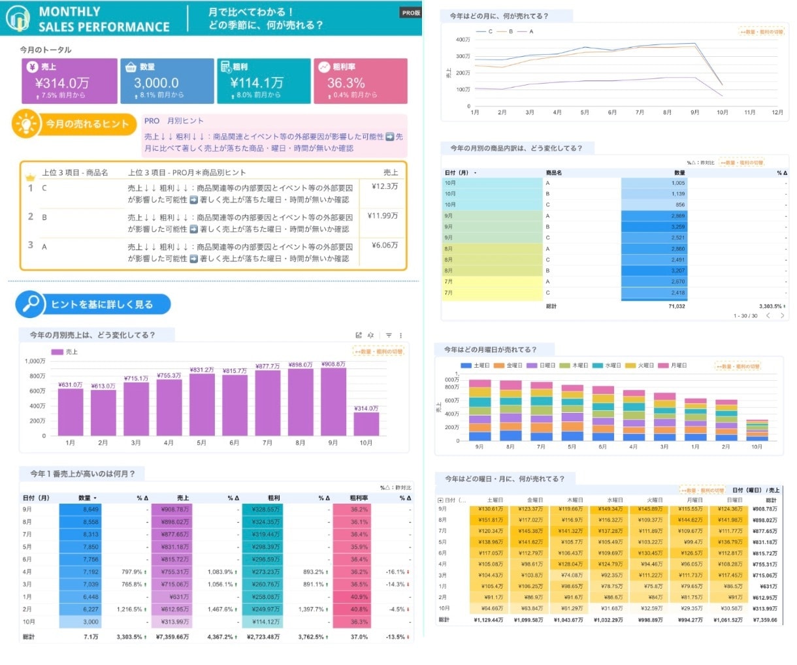Screen dimensions: 797x665
Task: Click the ヒントを基に詳しく見る button
Action: [x=93, y=304]
